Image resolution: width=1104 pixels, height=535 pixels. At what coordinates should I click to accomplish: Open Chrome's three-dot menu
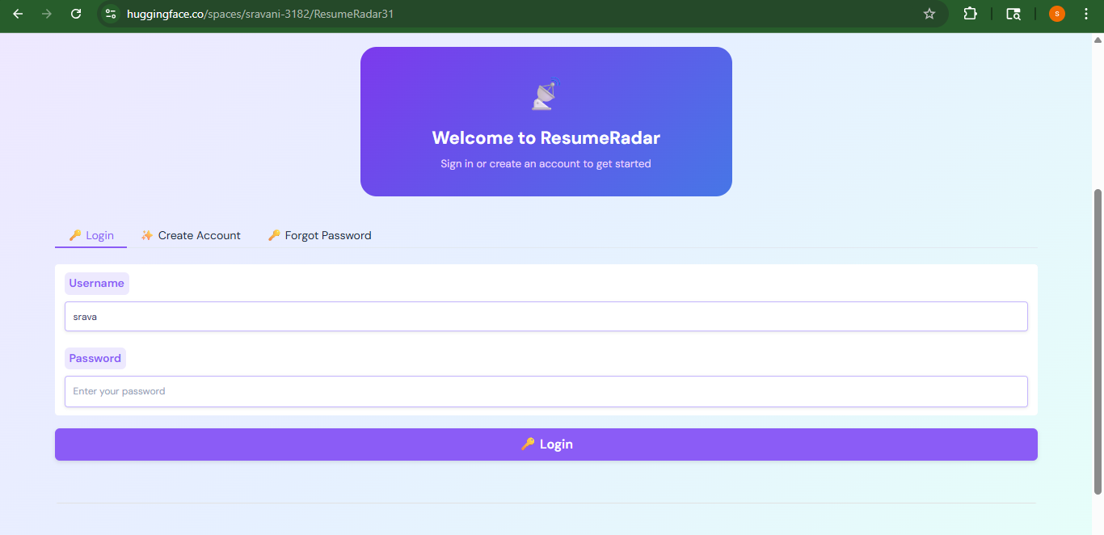[1085, 13]
